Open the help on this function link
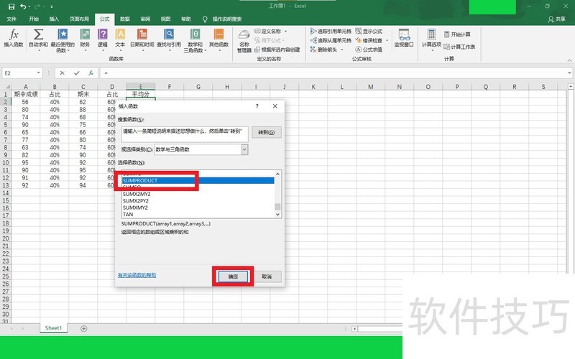The image size is (575, 359). pos(137,275)
